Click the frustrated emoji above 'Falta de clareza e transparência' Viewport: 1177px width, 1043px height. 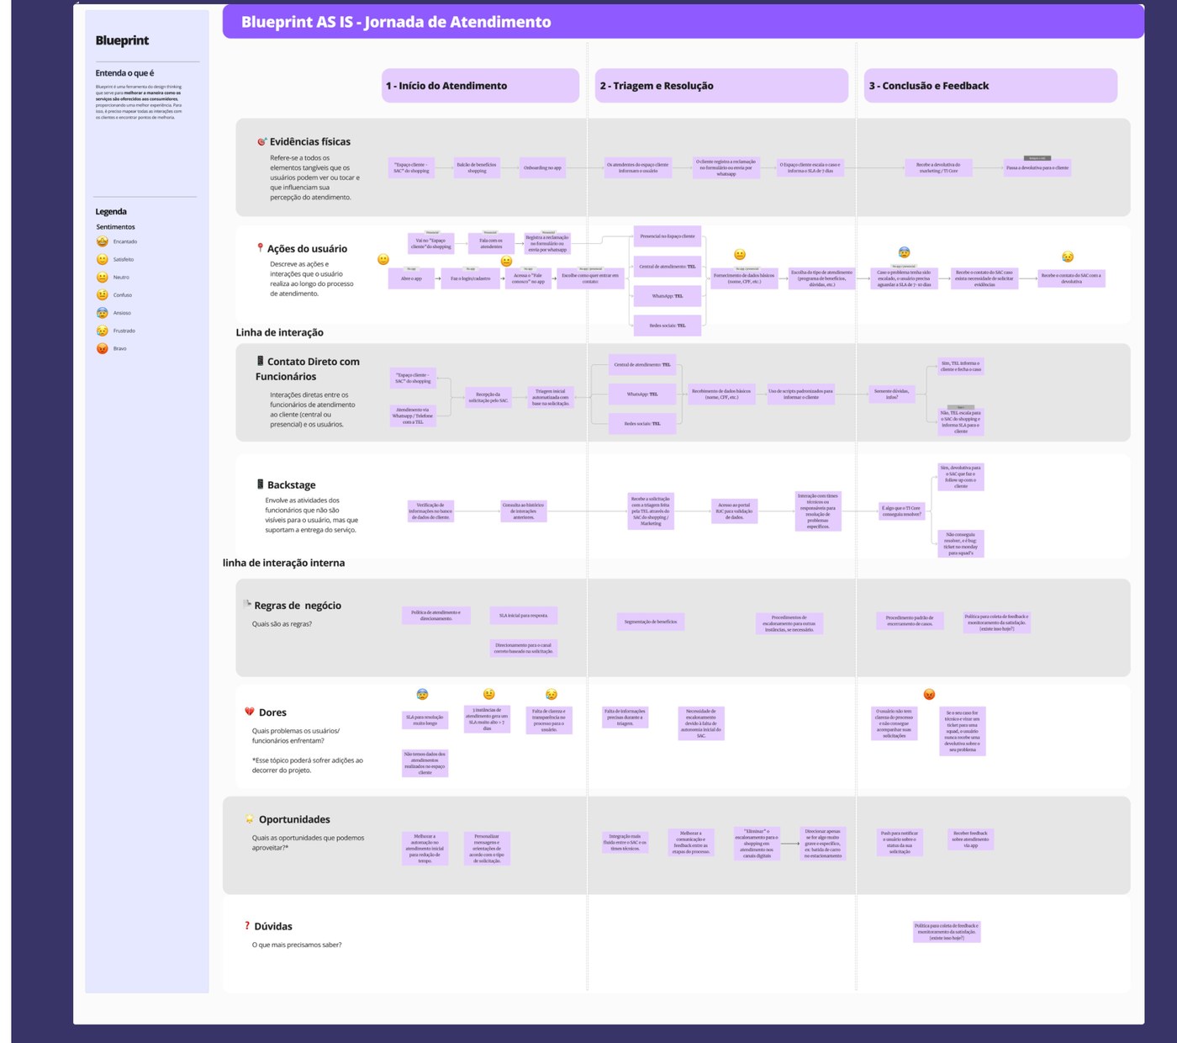(x=552, y=694)
